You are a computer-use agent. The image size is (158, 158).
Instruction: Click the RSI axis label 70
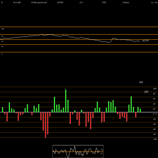[2, 36]
